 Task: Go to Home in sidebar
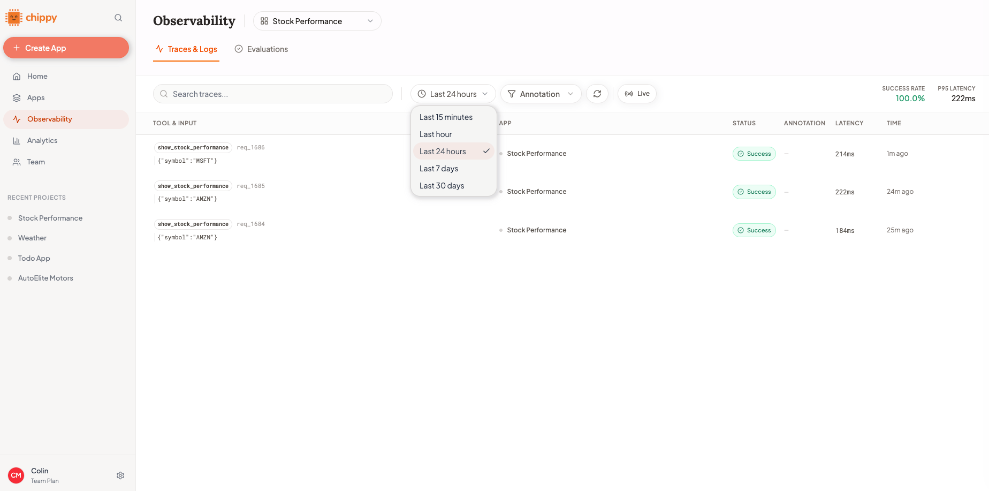(x=66, y=77)
